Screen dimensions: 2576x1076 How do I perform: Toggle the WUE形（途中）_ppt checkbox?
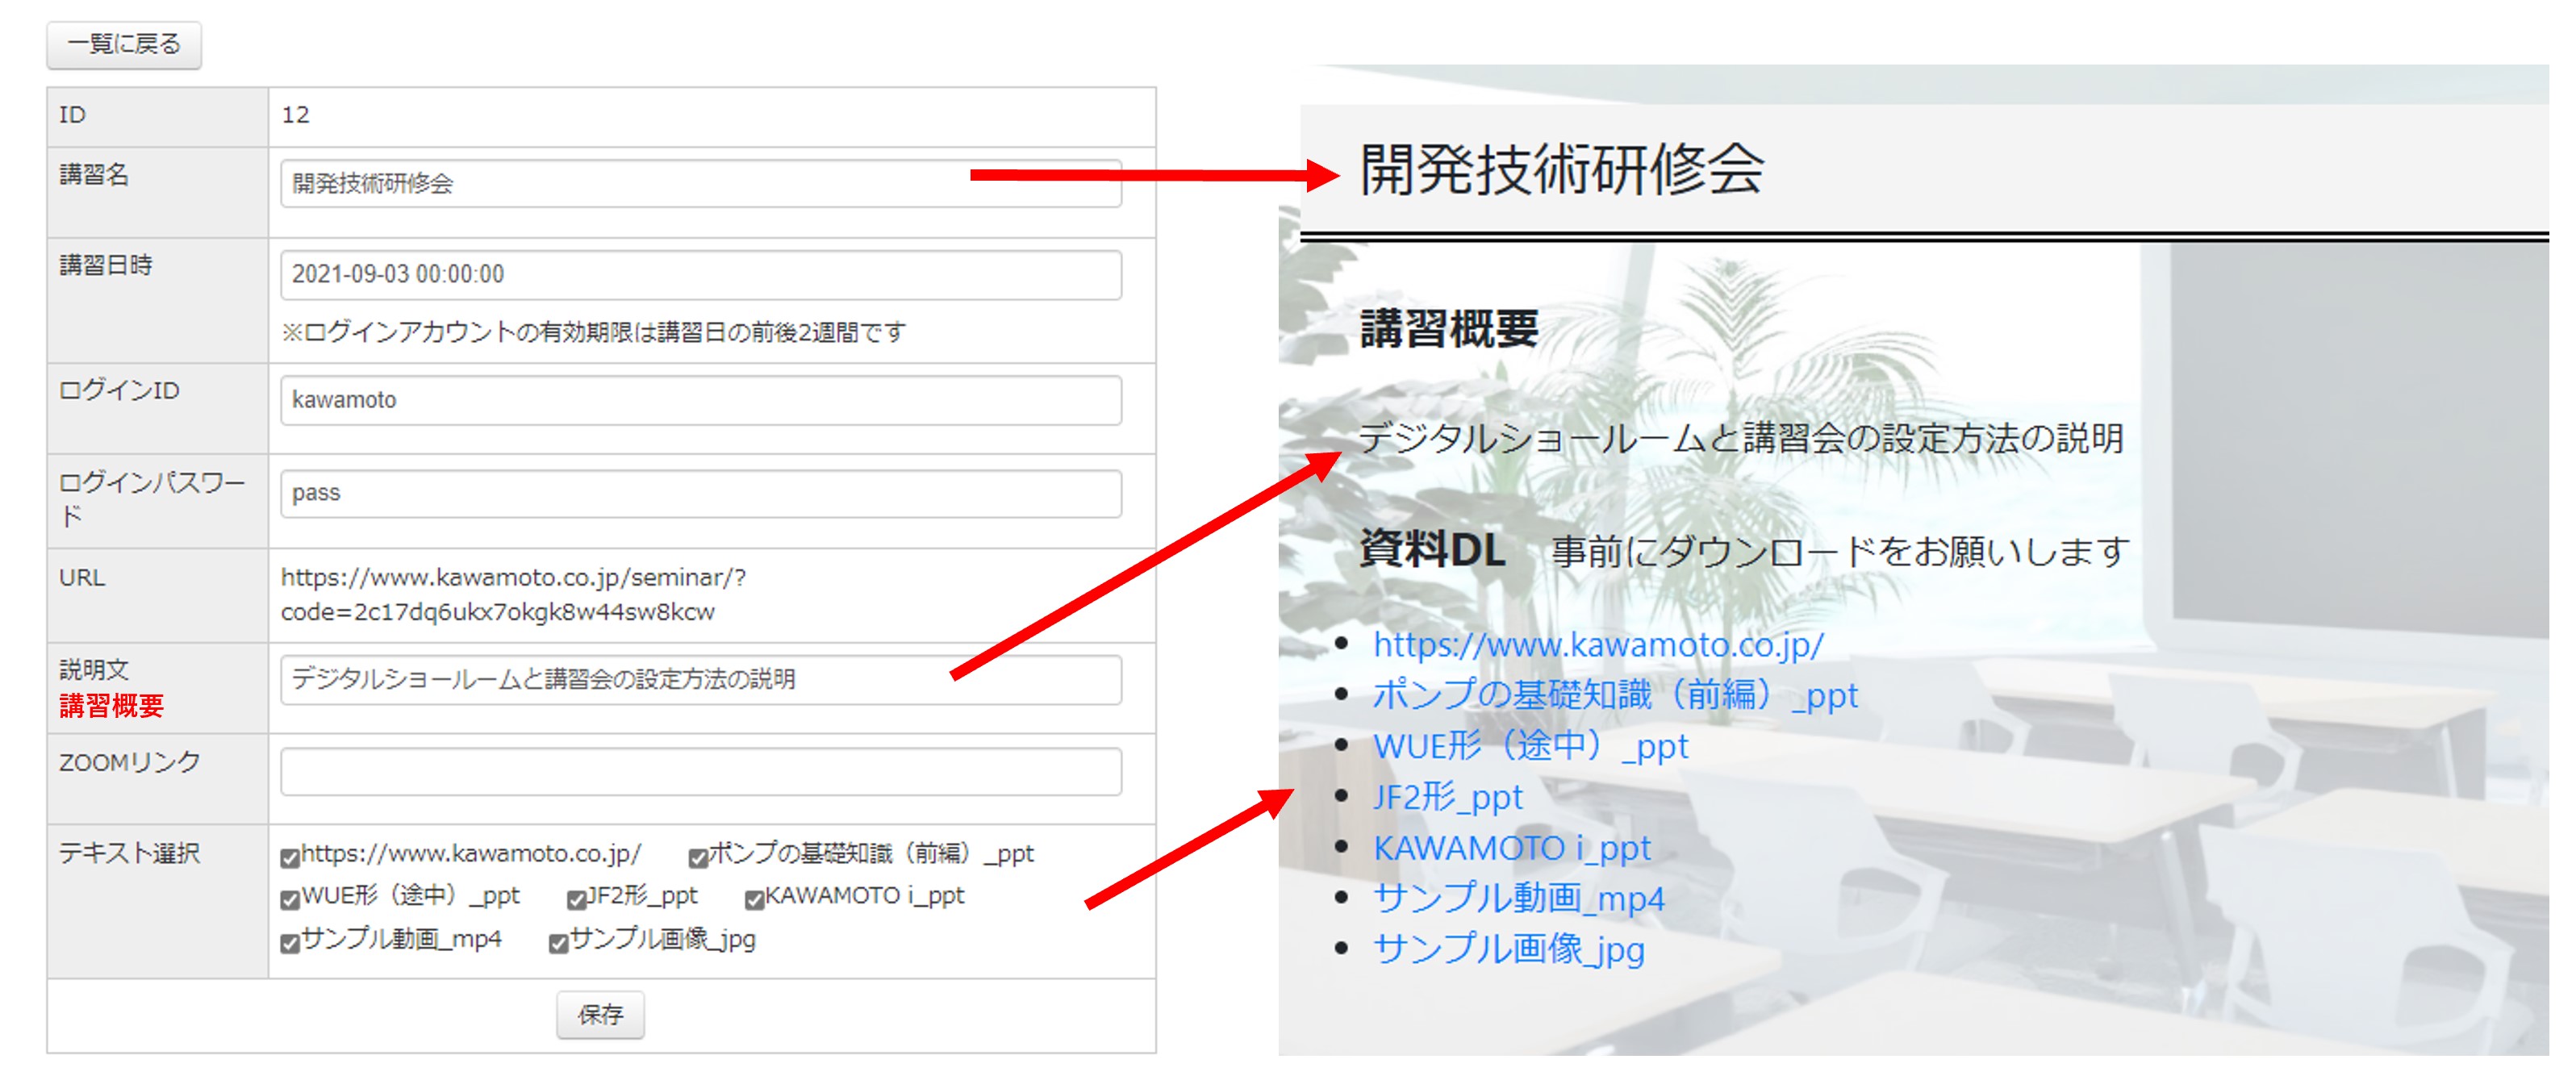click(290, 899)
